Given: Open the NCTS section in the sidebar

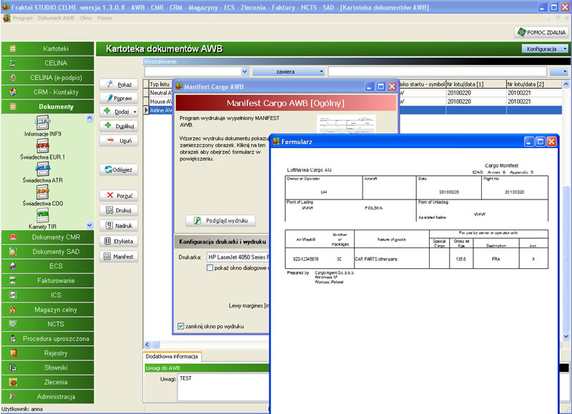Looking at the screenshot, I should point(48,324).
